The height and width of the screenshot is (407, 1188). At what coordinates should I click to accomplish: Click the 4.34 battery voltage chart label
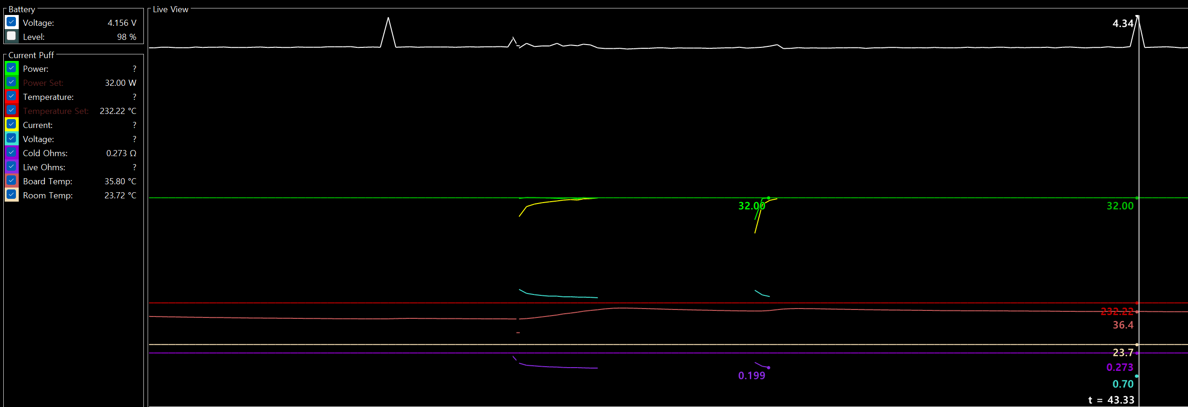(1122, 23)
